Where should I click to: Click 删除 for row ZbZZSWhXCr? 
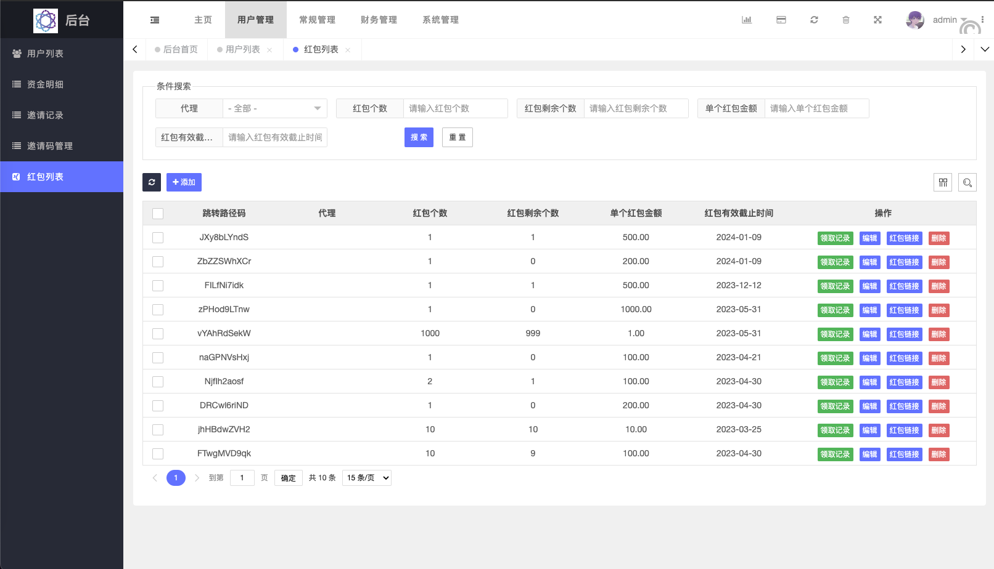939,262
